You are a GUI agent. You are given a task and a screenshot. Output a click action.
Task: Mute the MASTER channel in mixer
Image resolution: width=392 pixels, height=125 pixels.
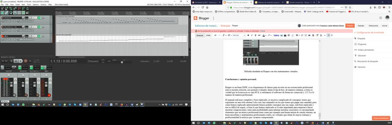coord(15,79)
